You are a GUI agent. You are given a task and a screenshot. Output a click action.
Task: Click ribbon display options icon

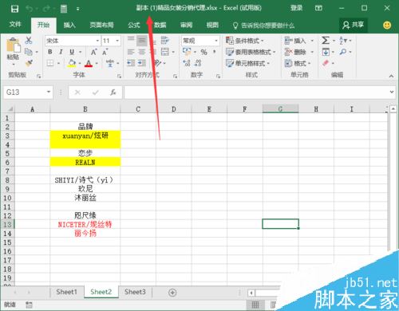pyautogui.click(x=318, y=8)
